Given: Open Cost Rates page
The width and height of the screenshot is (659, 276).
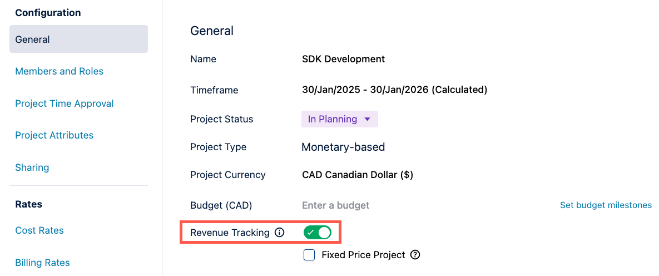Looking at the screenshot, I should [x=39, y=230].
